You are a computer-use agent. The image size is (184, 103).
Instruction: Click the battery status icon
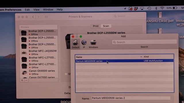point(175,8)
